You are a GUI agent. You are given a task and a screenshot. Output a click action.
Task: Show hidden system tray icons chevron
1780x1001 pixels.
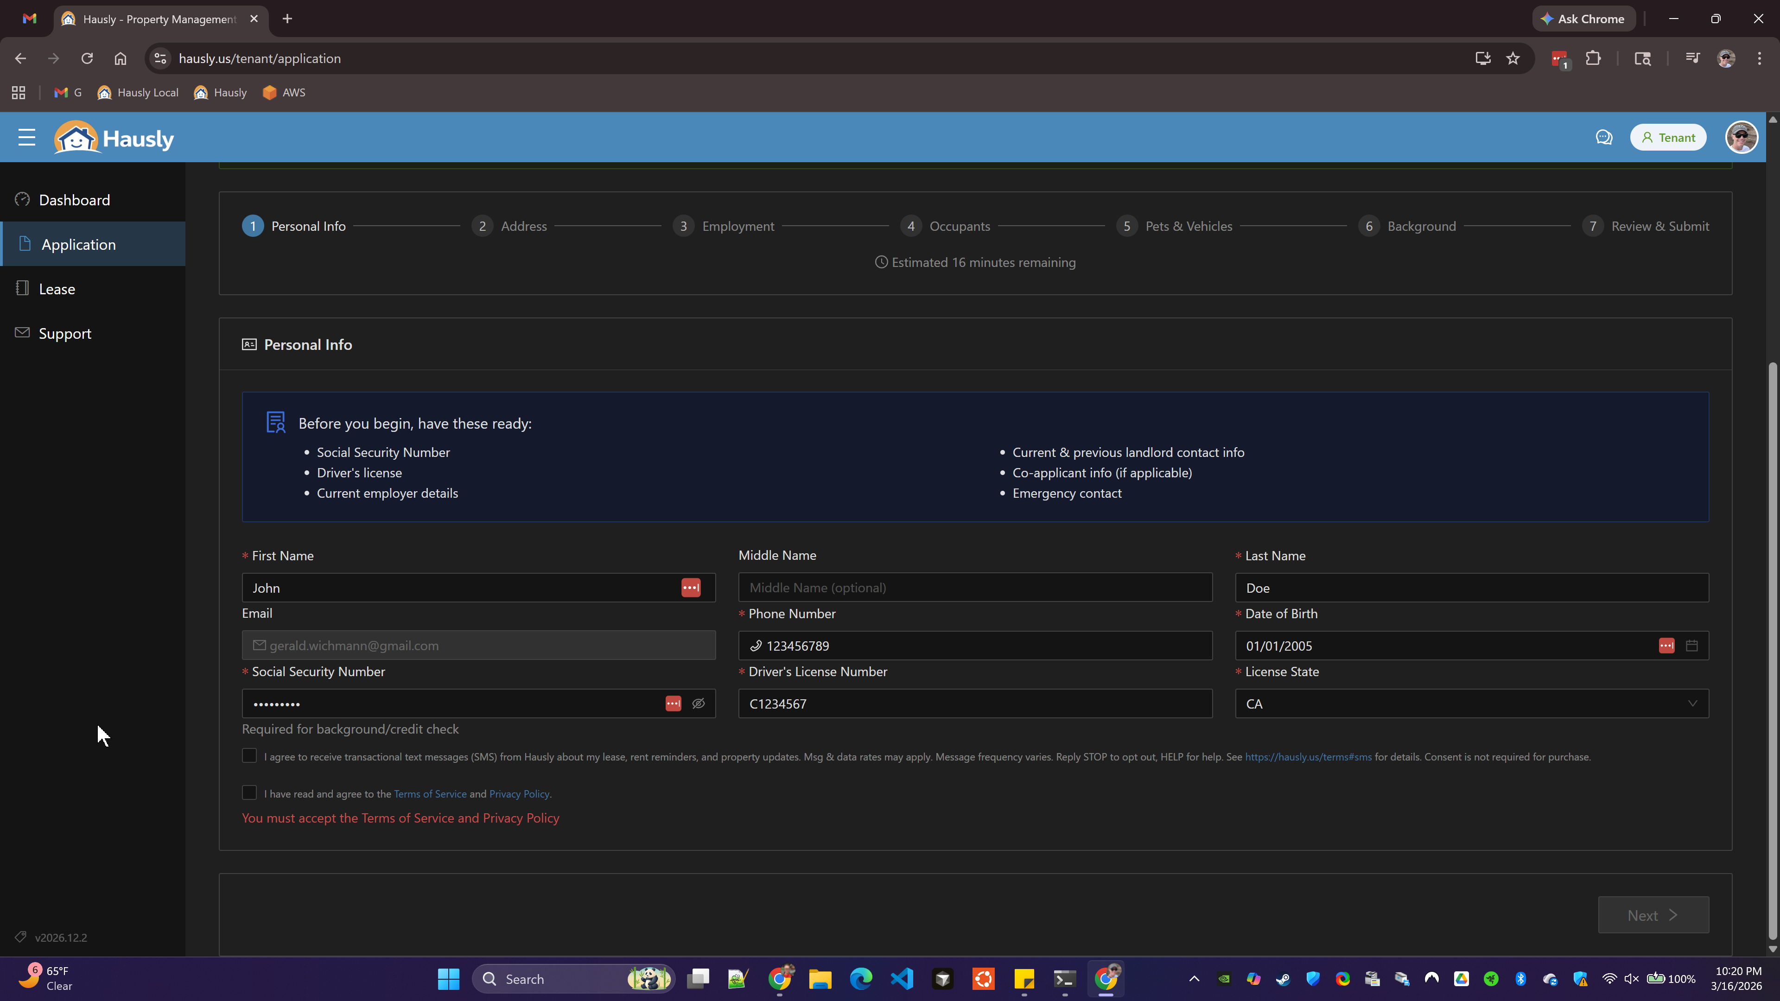tap(1194, 979)
